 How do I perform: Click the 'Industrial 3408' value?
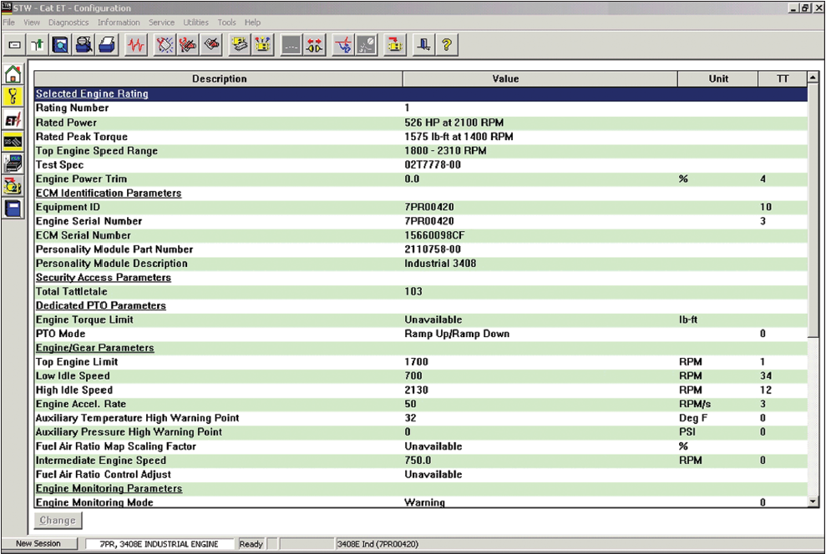(x=440, y=263)
